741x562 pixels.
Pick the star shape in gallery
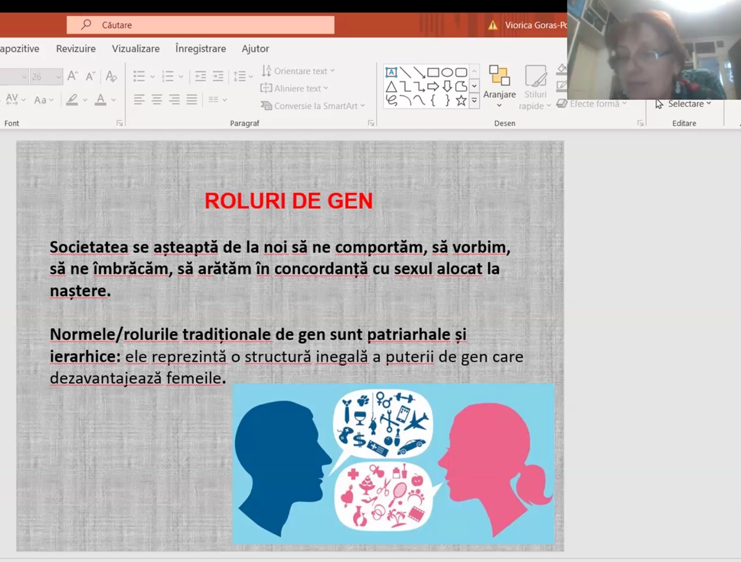(461, 101)
